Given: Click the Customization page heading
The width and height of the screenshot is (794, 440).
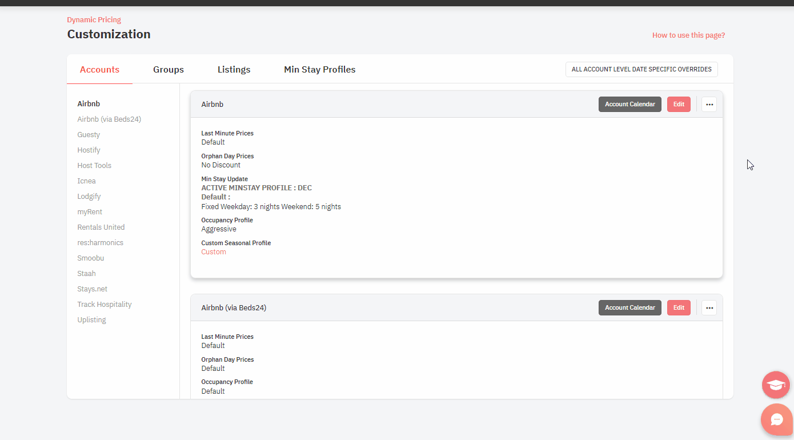Looking at the screenshot, I should (109, 34).
